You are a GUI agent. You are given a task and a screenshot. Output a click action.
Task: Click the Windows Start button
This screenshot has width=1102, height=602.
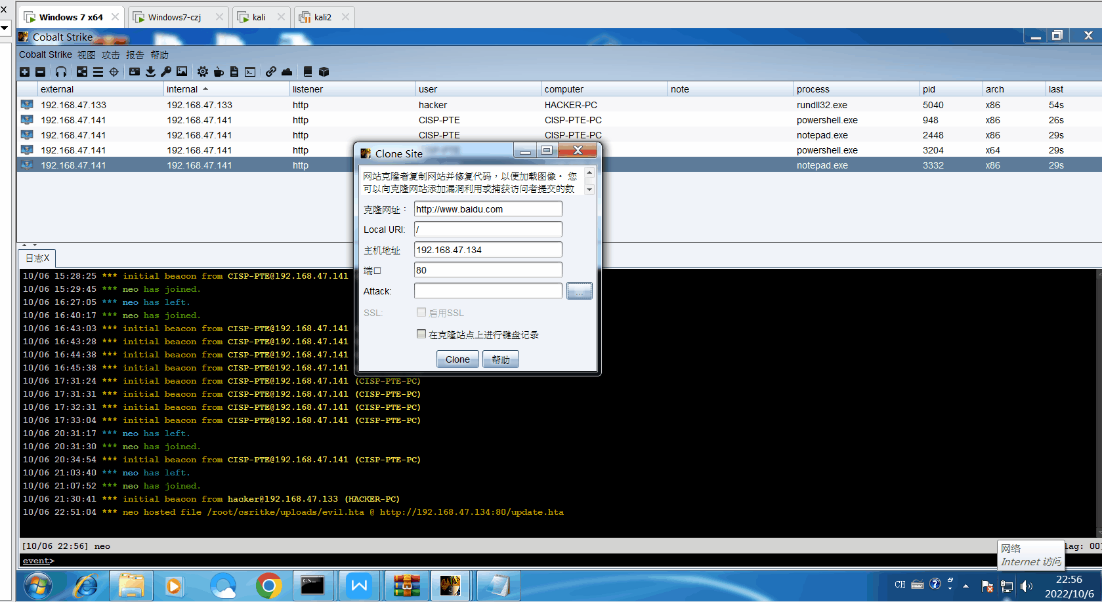pyautogui.click(x=38, y=586)
